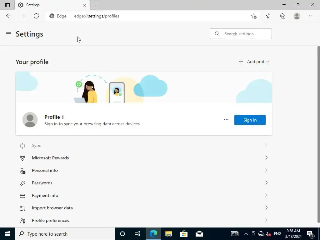Close the Settings tab
The height and width of the screenshot is (240, 320).
tap(84, 5)
